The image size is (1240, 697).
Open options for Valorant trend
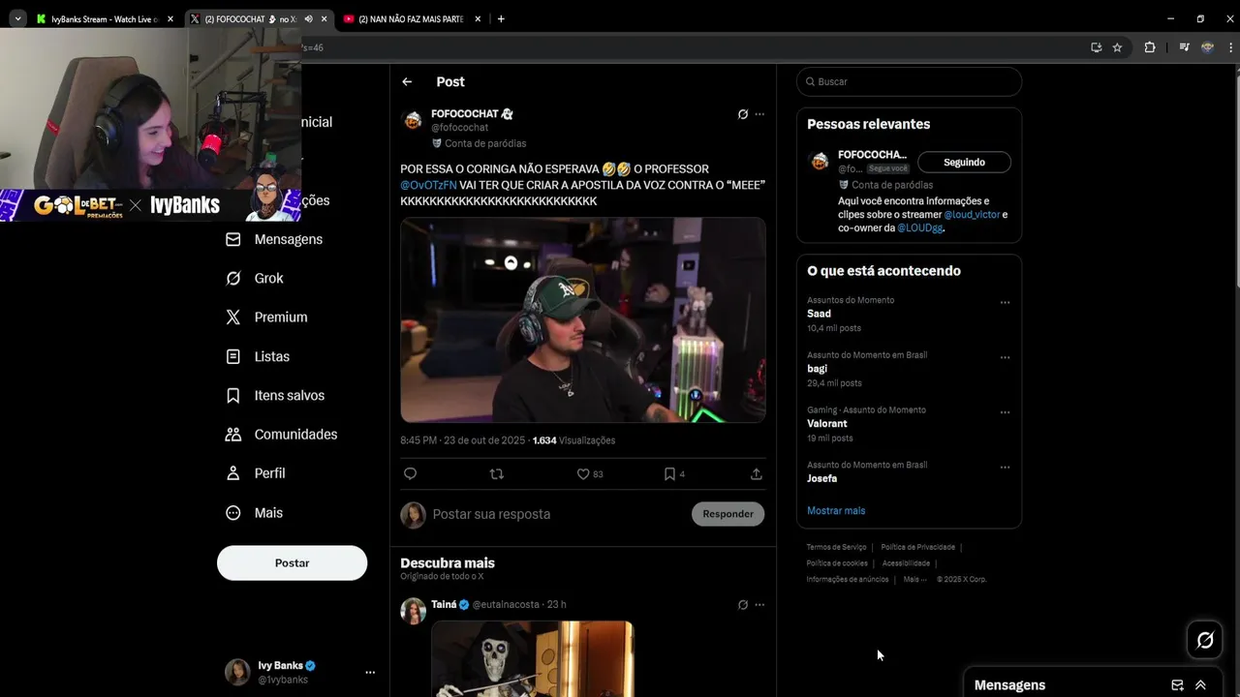point(1005,412)
